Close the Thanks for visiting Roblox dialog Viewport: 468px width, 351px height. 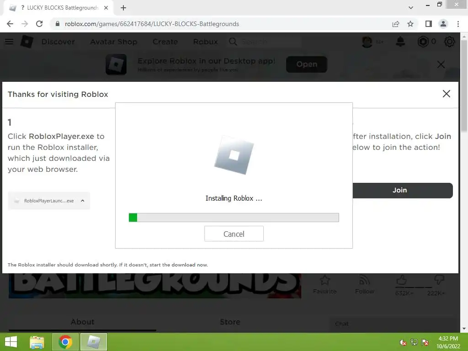(x=446, y=94)
